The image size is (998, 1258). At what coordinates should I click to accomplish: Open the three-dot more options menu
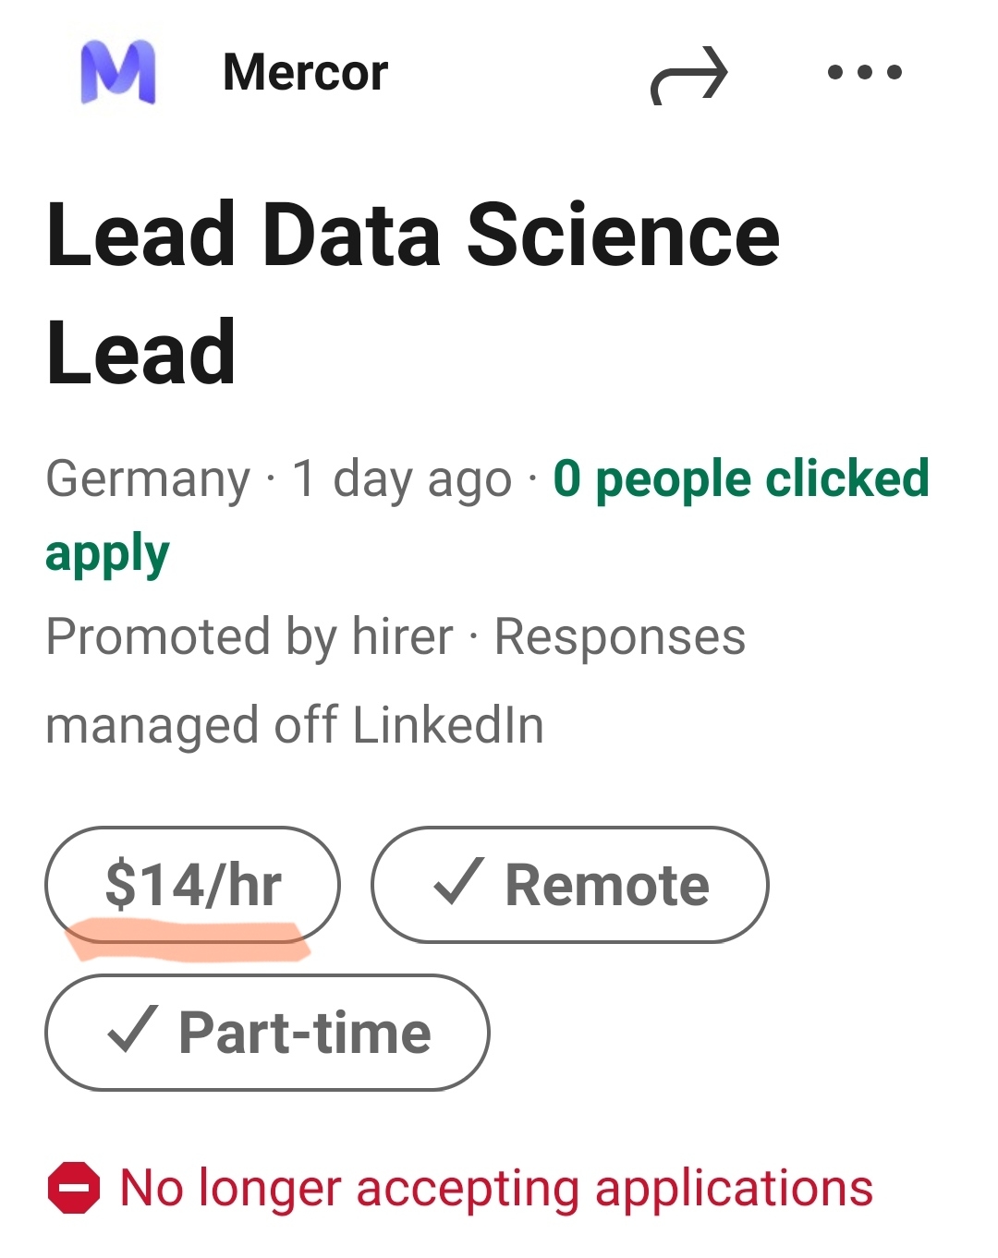tap(864, 72)
